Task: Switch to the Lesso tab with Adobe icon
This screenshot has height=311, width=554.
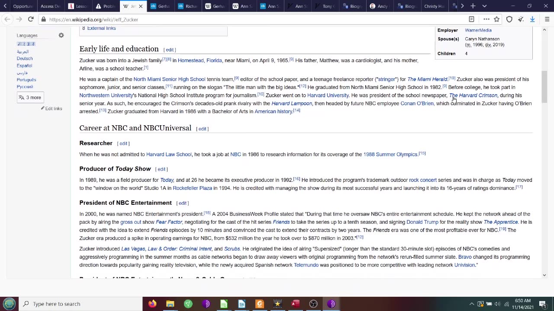Action: 78,6
